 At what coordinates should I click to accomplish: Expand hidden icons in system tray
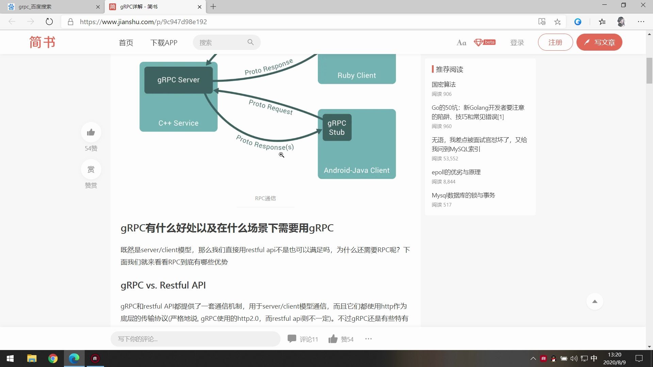pyautogui.click(x=533, y=358)
